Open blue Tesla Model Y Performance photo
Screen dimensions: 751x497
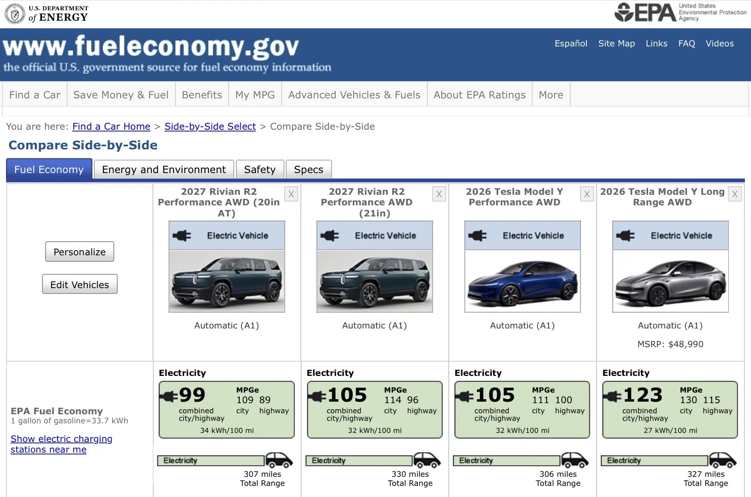pyautogui.click(x=522, y=281)
